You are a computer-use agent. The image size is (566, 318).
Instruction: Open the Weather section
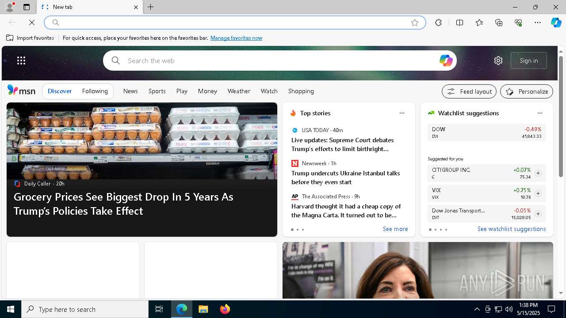239,91
